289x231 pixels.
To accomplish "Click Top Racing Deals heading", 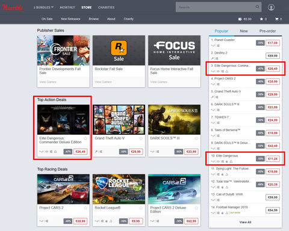I will [x=52, y=169].
